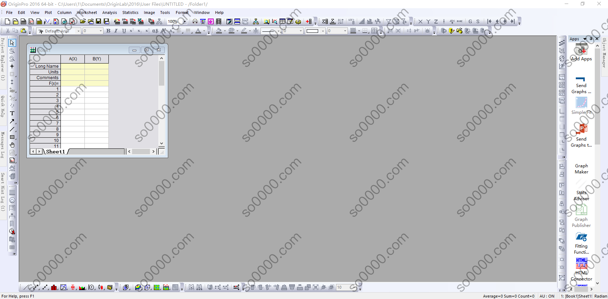Viewport: 608px width, 299px height.
Task: Expand the fill color dropdown arrow
Action: 225,31
